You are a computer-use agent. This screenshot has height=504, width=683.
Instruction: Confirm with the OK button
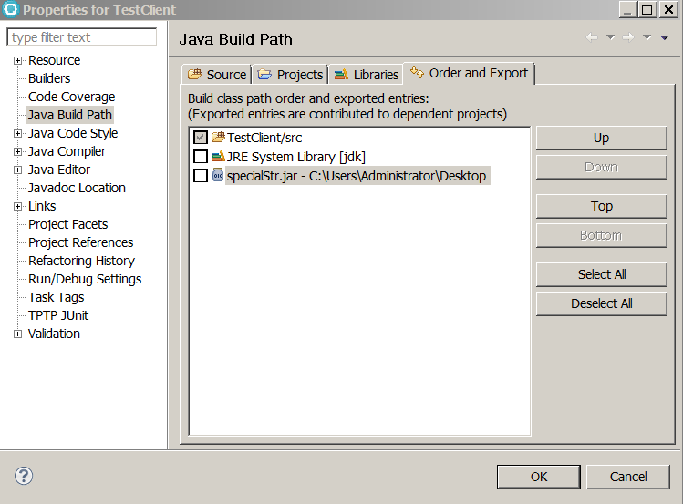click(x=539, y=477)
